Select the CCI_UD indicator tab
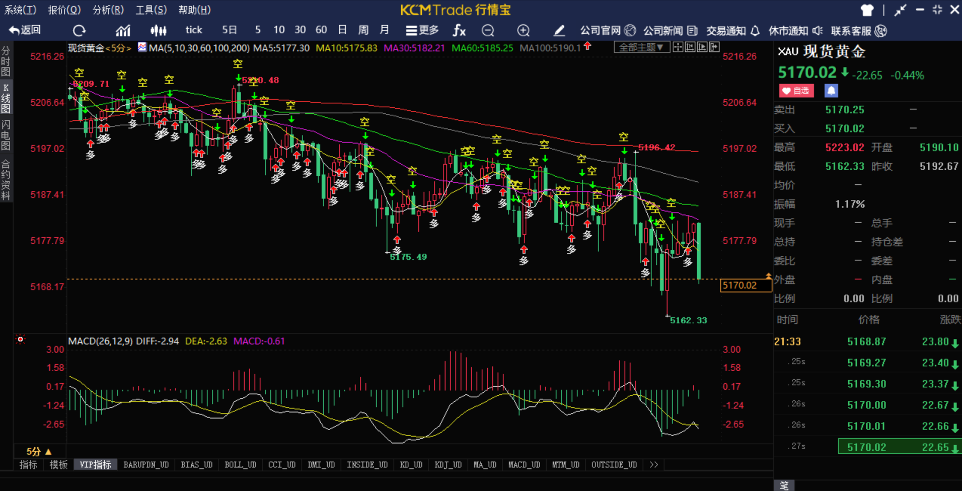962x491 pixels. pyautogui.click(x=282, y=465)
